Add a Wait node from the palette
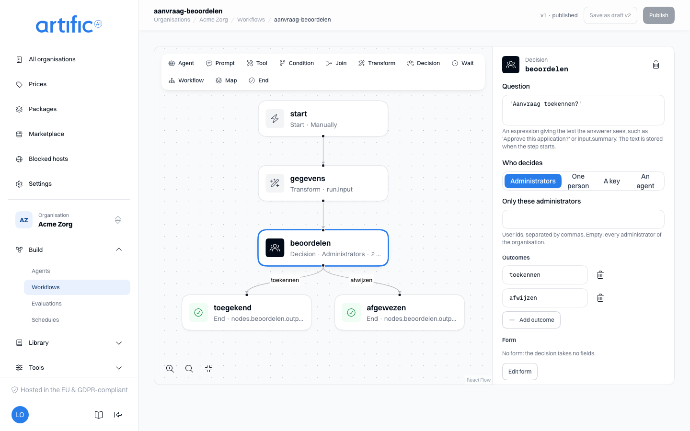 tap(463, 63)
